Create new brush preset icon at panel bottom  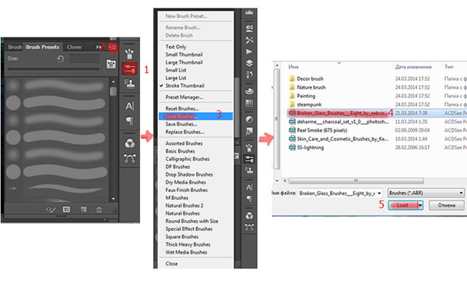83,209
